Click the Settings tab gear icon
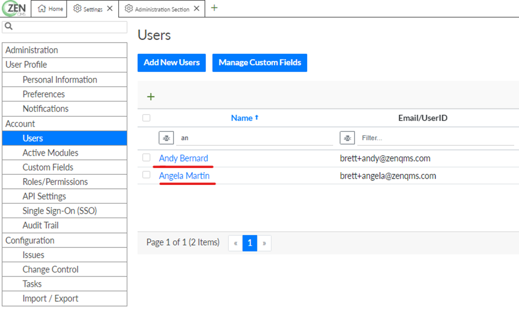519x313 pixels. (77, 9)
